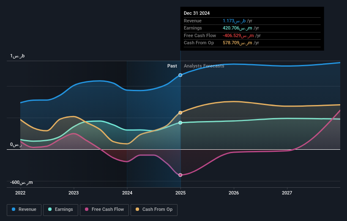Viewport: 347px width, 221px height.
Task: Click the 2027 x-axis label
Action: 287,193
